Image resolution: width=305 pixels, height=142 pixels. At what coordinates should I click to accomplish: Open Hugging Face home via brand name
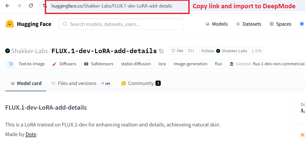pyautogui.click(x=34, y=24)
